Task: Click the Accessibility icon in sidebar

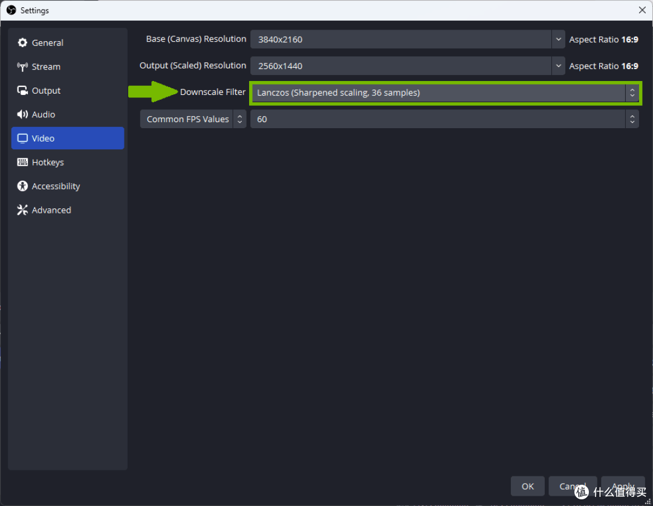Action: [x=22, y=186]
